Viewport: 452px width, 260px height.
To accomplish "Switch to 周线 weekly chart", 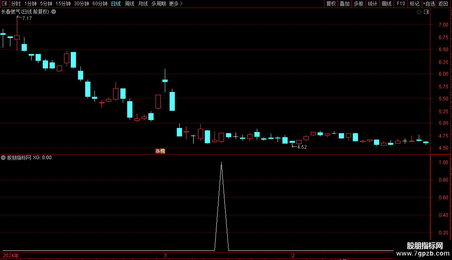I will click(130, 4).
